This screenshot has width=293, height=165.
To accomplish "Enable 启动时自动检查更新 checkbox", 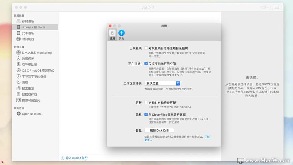I will coord(146,103).
